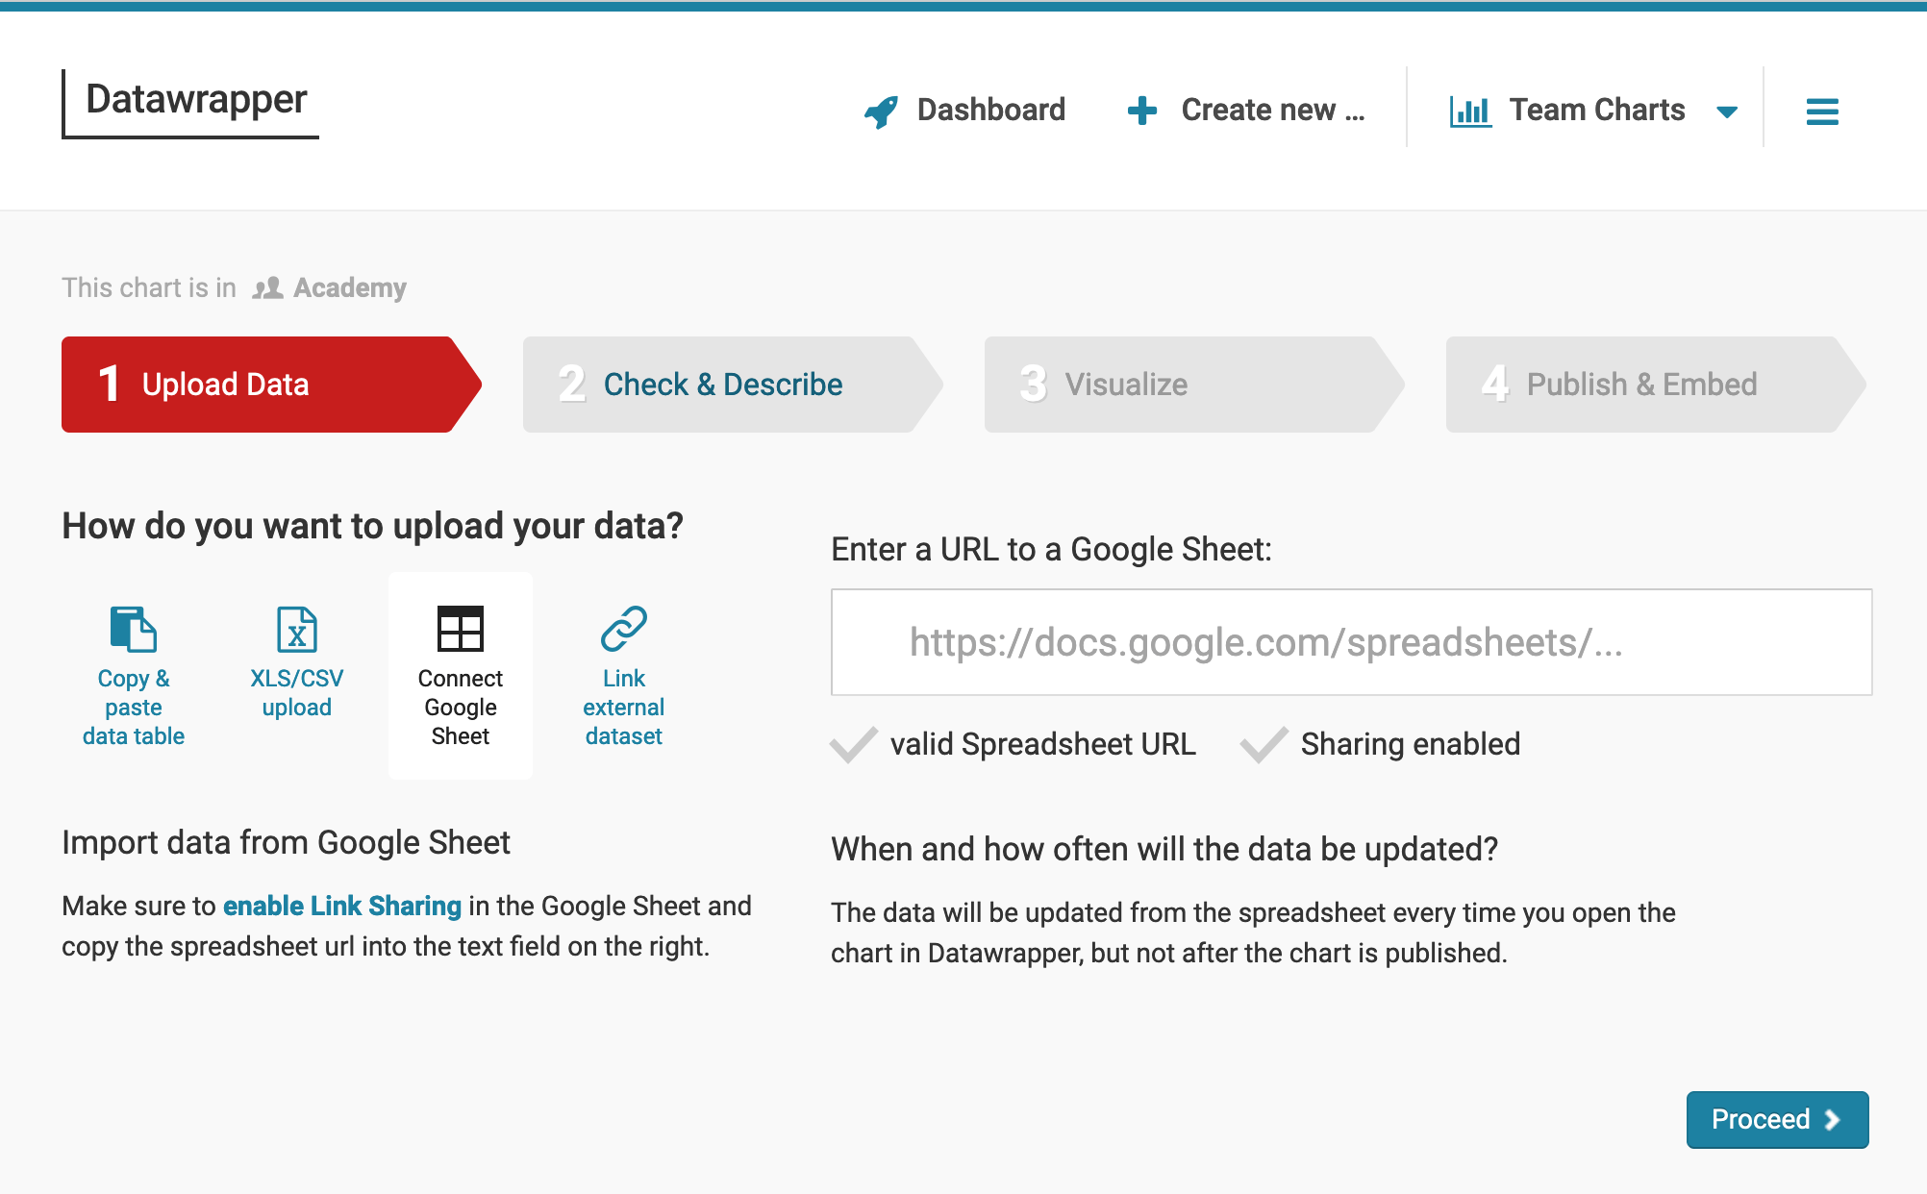Click the Academy team people icon

pos(267,287)
